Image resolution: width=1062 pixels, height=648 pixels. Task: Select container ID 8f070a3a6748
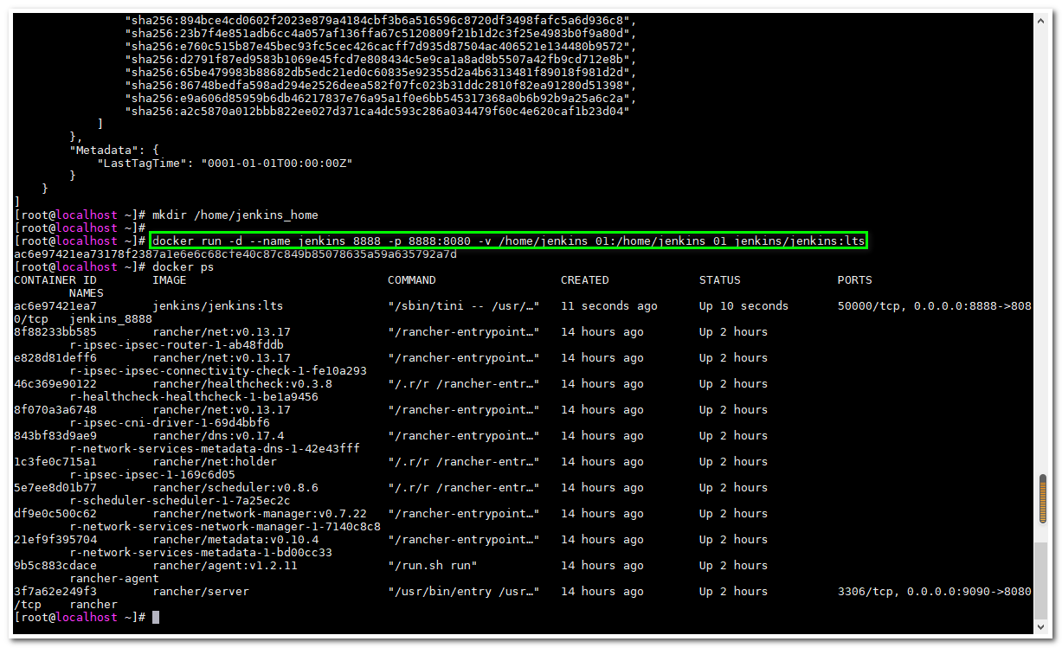55,409
